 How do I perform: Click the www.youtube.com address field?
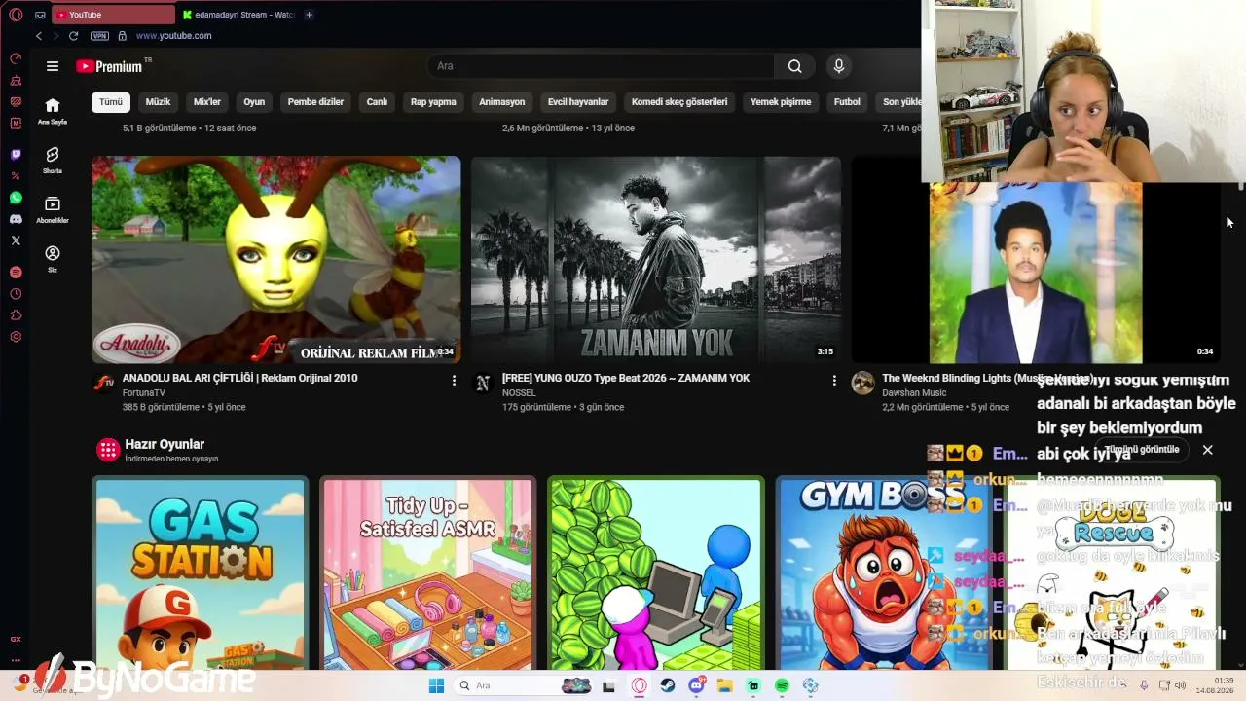click(173, 36)
